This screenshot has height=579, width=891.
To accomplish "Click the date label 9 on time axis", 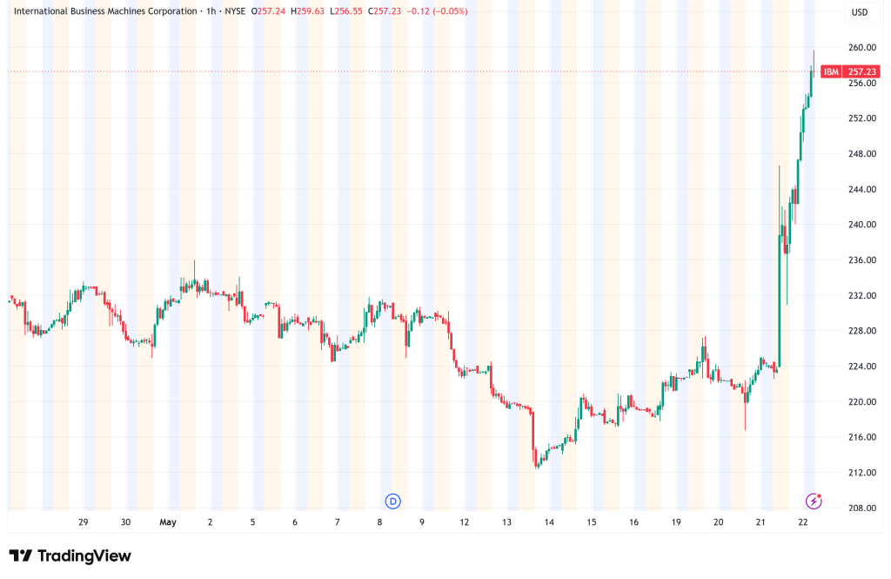I will pyautogui.click(x=422, y=522).
